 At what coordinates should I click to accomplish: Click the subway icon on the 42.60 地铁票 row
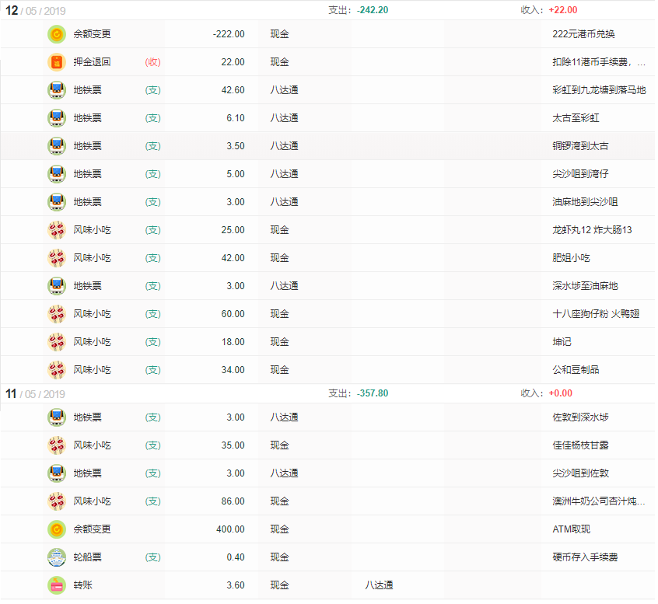pyautogui.click(x=56, y=90)
